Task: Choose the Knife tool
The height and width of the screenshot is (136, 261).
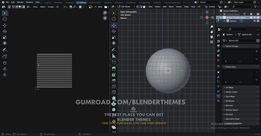Action: [114, 92]
